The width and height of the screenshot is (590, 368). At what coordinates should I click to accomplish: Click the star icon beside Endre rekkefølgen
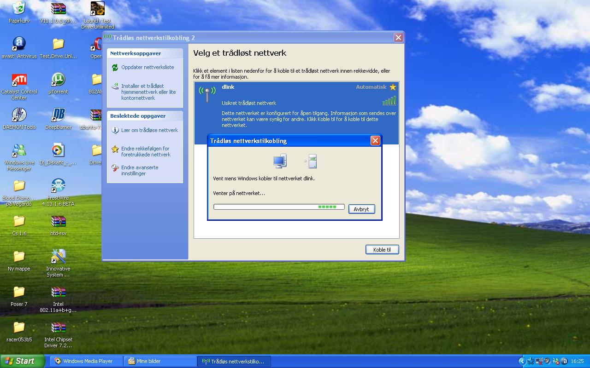coord(115,149)
